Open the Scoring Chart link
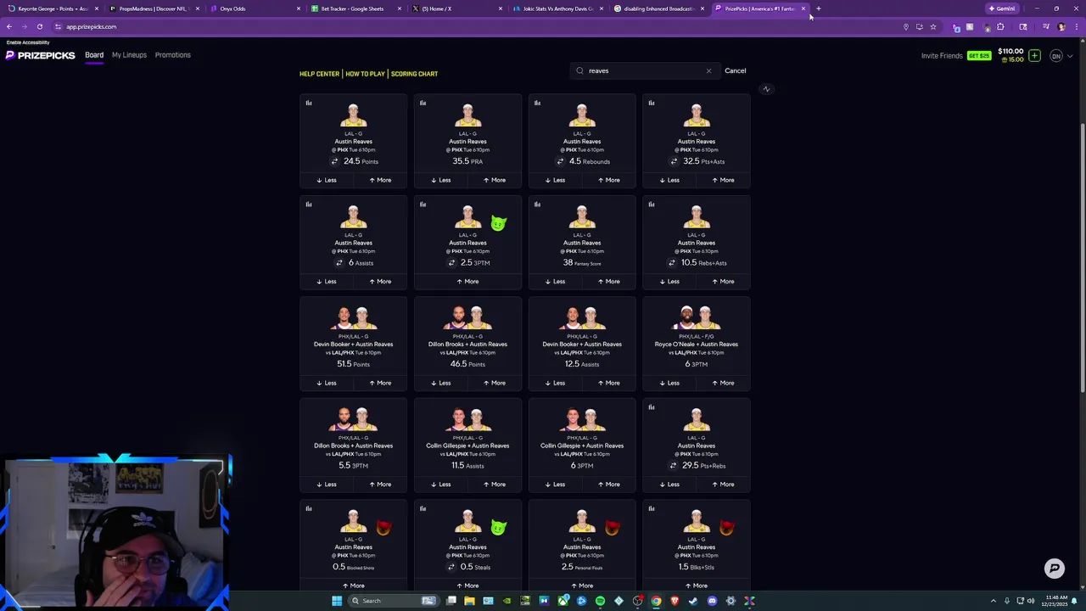 [414, 74]
